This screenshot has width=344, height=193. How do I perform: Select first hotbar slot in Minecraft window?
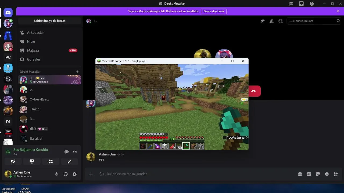tap(143, 146)
